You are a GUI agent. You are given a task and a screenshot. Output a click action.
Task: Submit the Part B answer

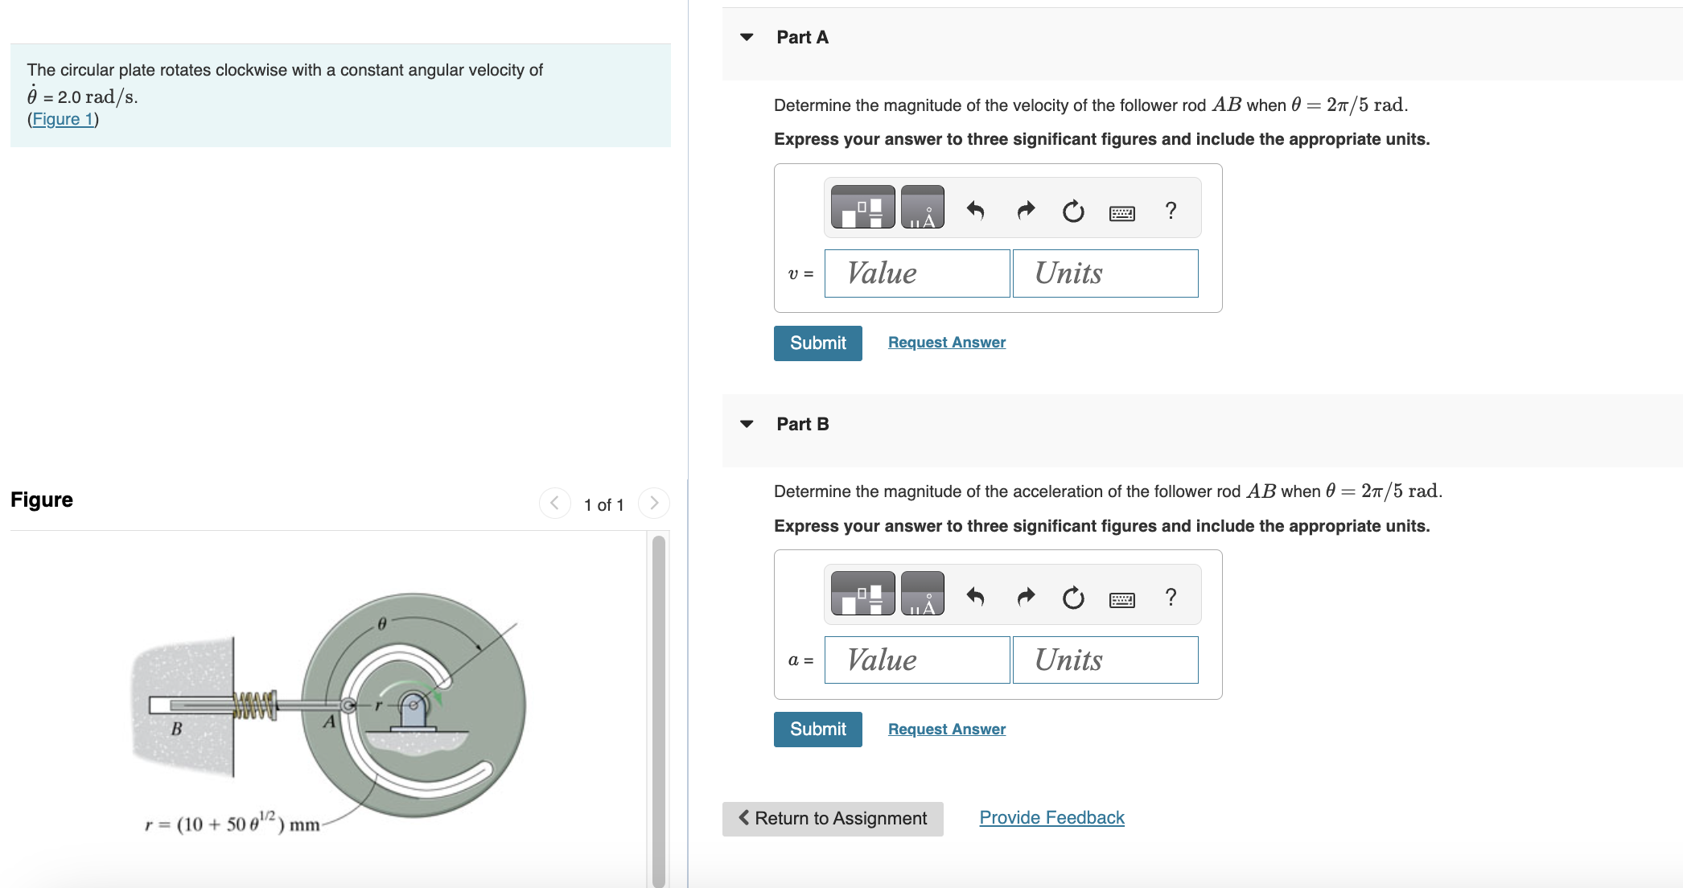click(817, 729)
